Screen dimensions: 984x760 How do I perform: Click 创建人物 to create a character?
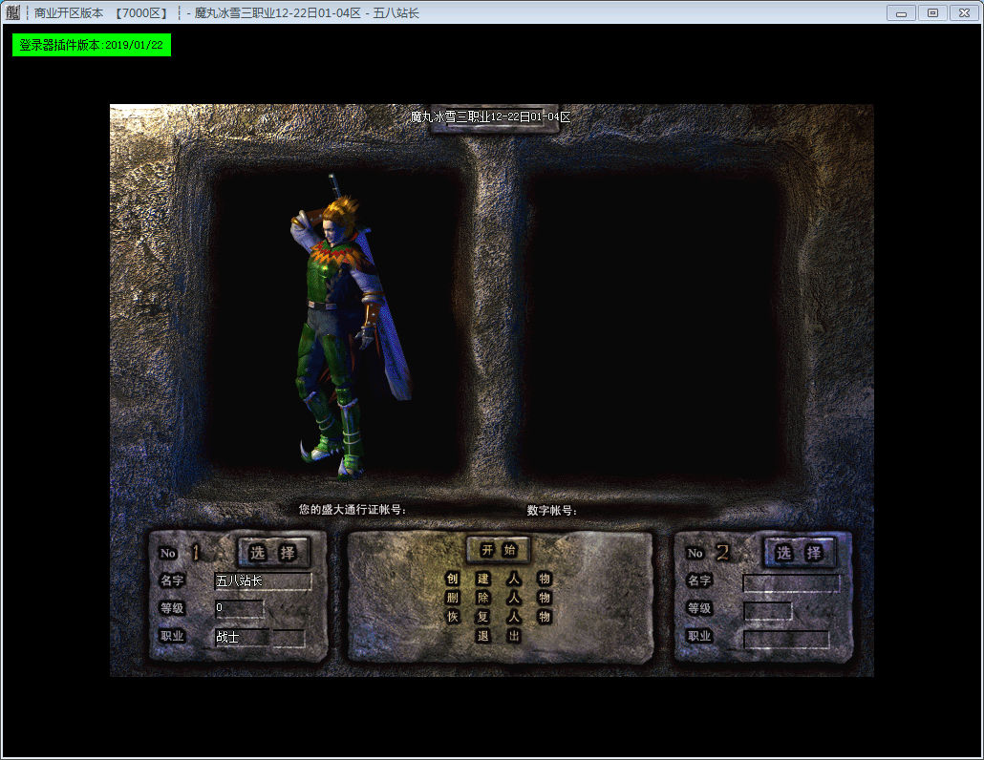[499, 579]
